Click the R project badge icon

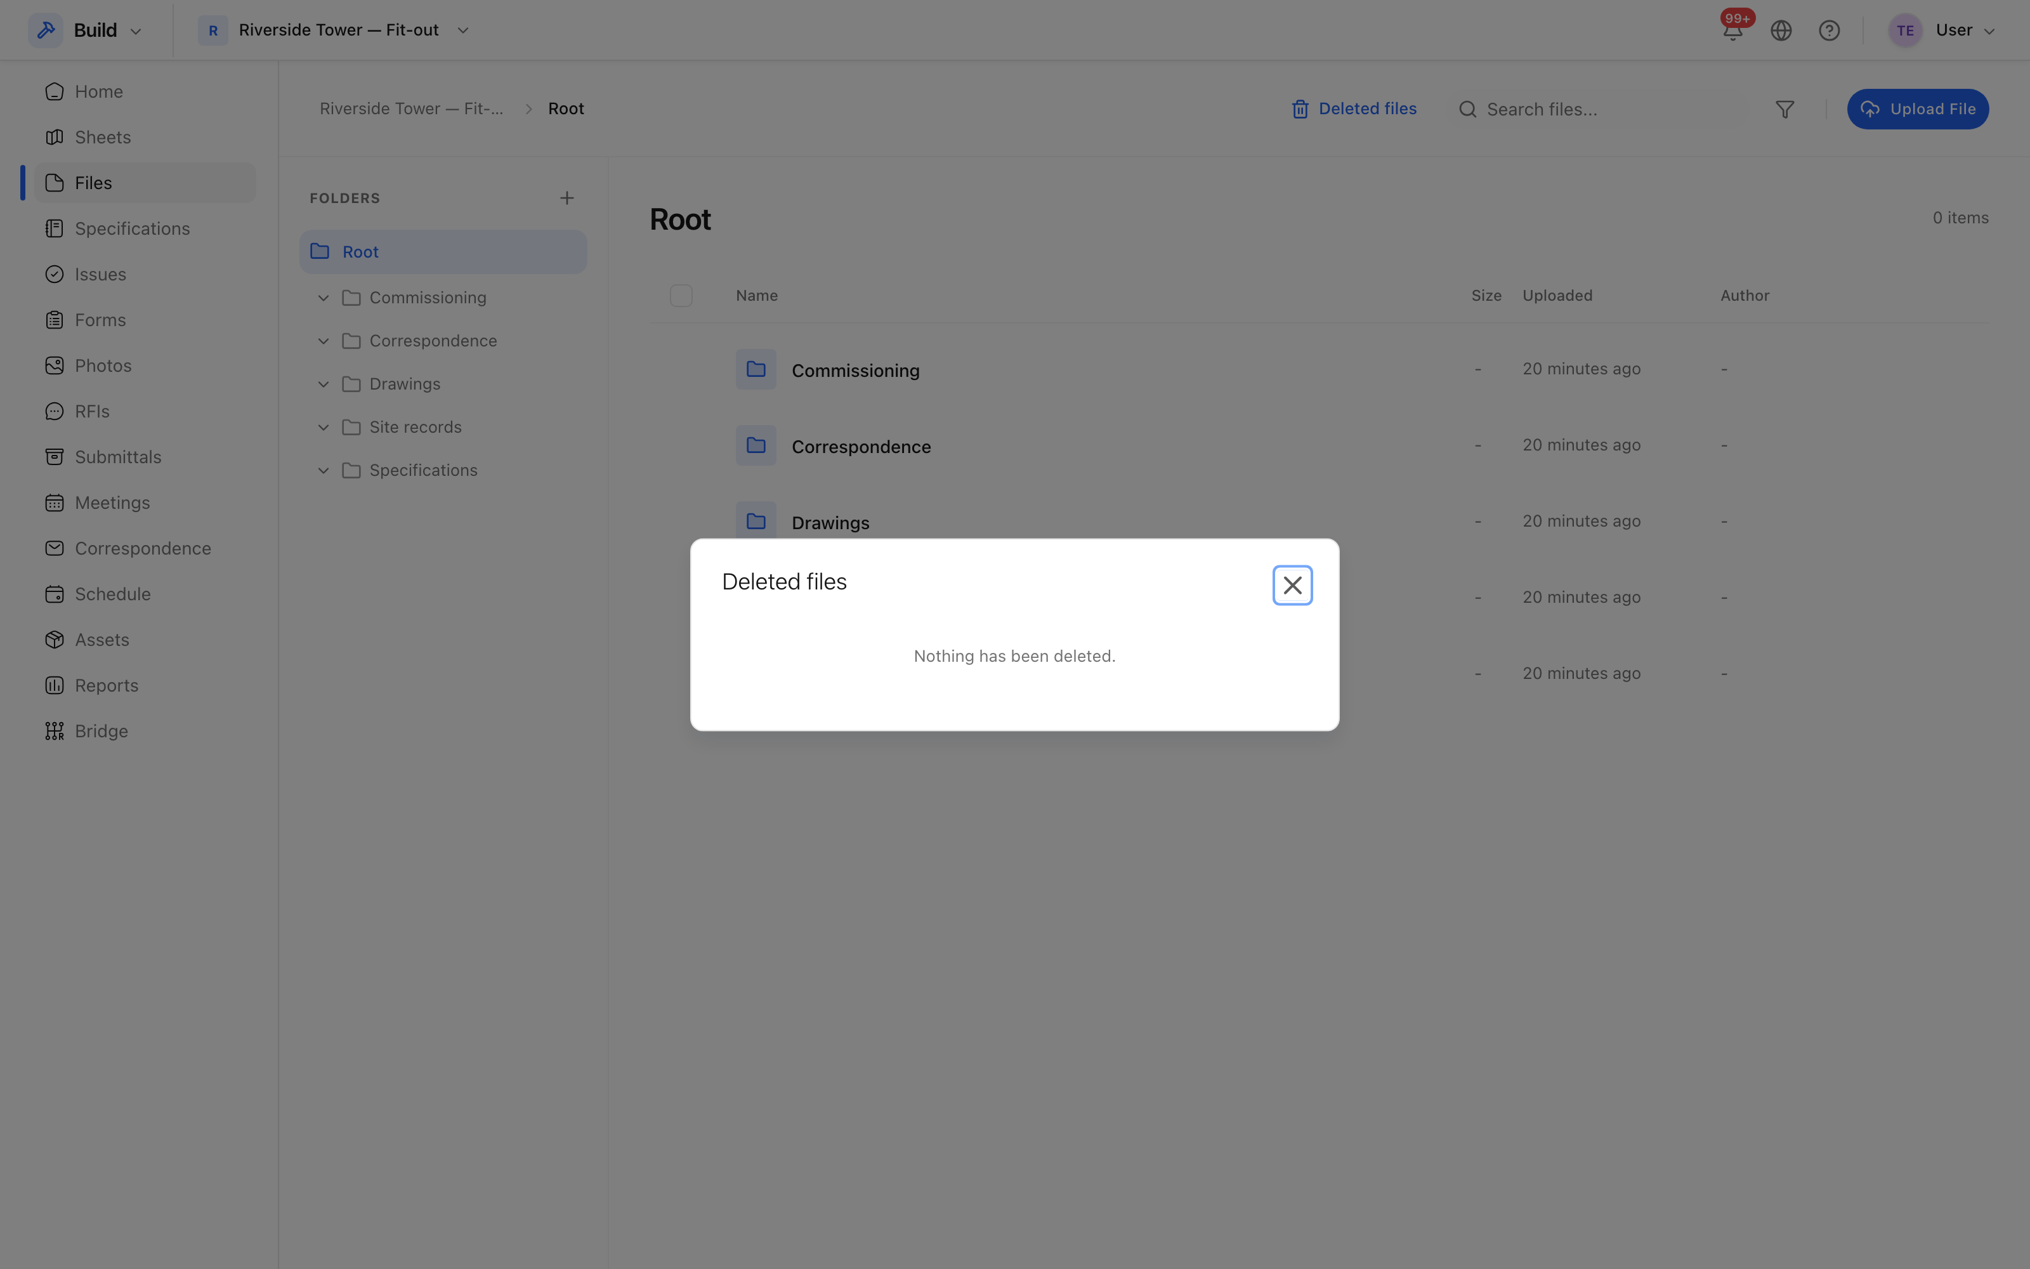point(213,30)
